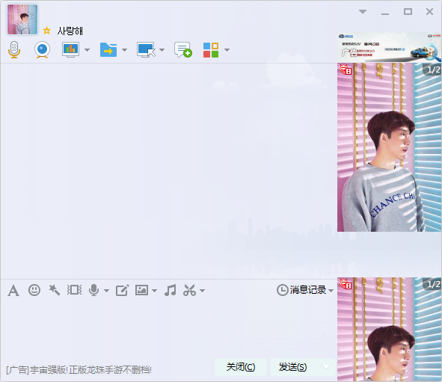This screenshot has height=382, width=442.
Task: Click the lower QQ show photo
Action: (390, 330)
